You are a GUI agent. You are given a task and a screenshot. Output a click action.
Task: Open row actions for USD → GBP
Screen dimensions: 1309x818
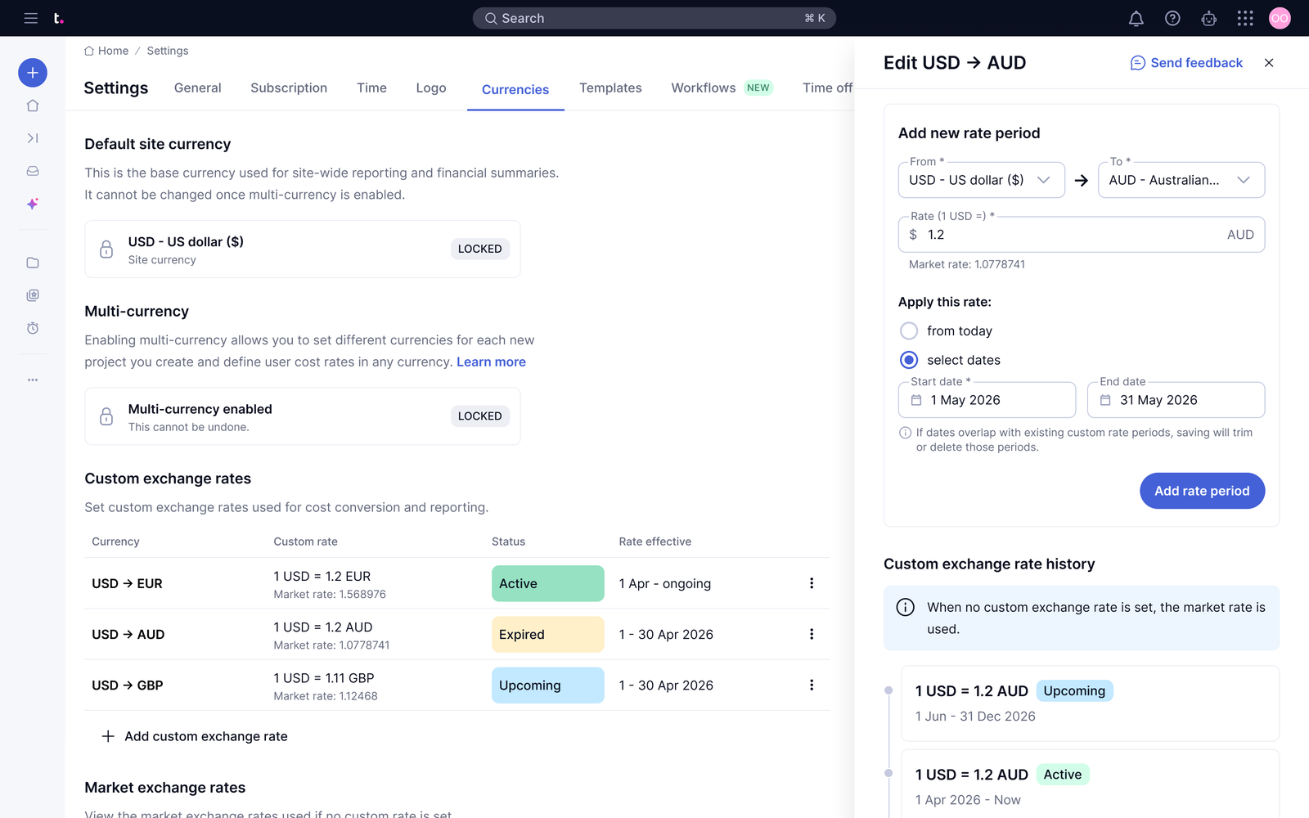coord(812,685)
